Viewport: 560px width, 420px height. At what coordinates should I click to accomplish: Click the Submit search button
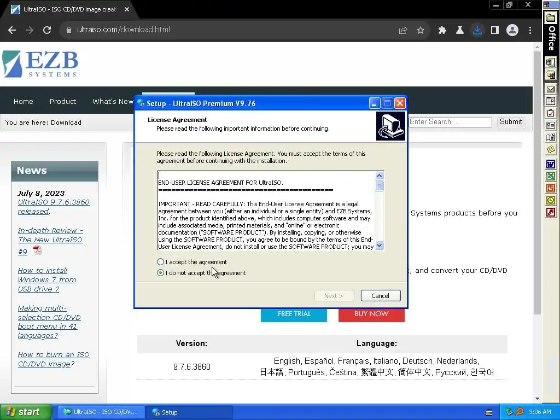point(511,122)
